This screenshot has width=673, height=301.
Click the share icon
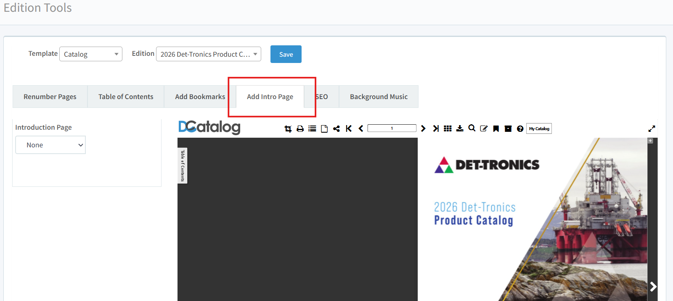click(336, 129)
